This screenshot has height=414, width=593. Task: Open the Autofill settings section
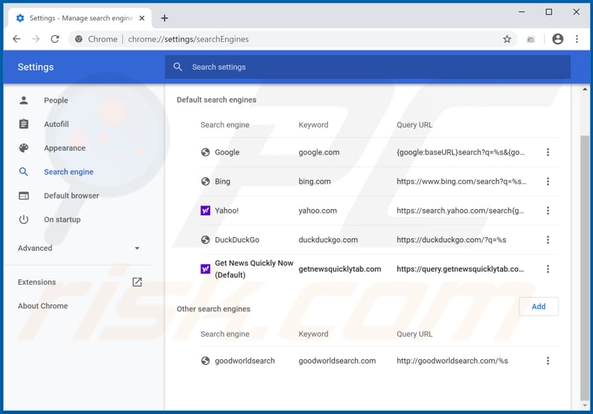pos(56,124)
